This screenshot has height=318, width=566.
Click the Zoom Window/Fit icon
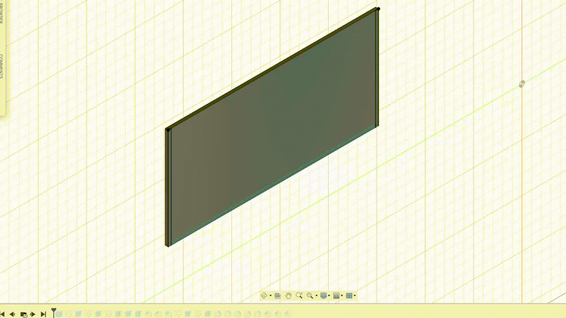tap(310, 295)
